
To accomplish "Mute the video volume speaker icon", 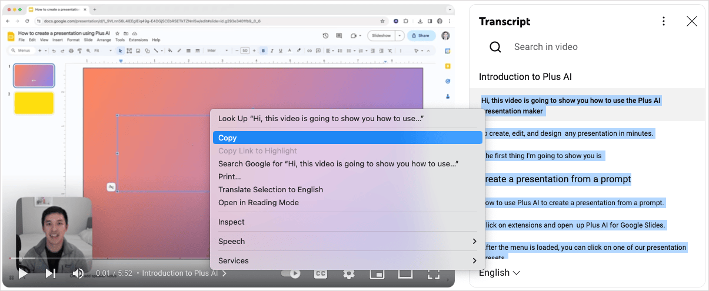I will tap(78, 273).
